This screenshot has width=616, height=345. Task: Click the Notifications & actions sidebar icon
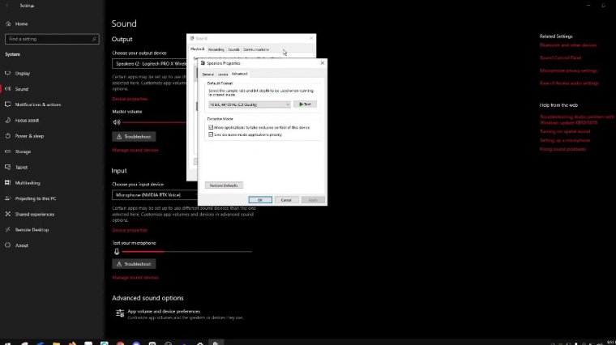pos(8,104)
